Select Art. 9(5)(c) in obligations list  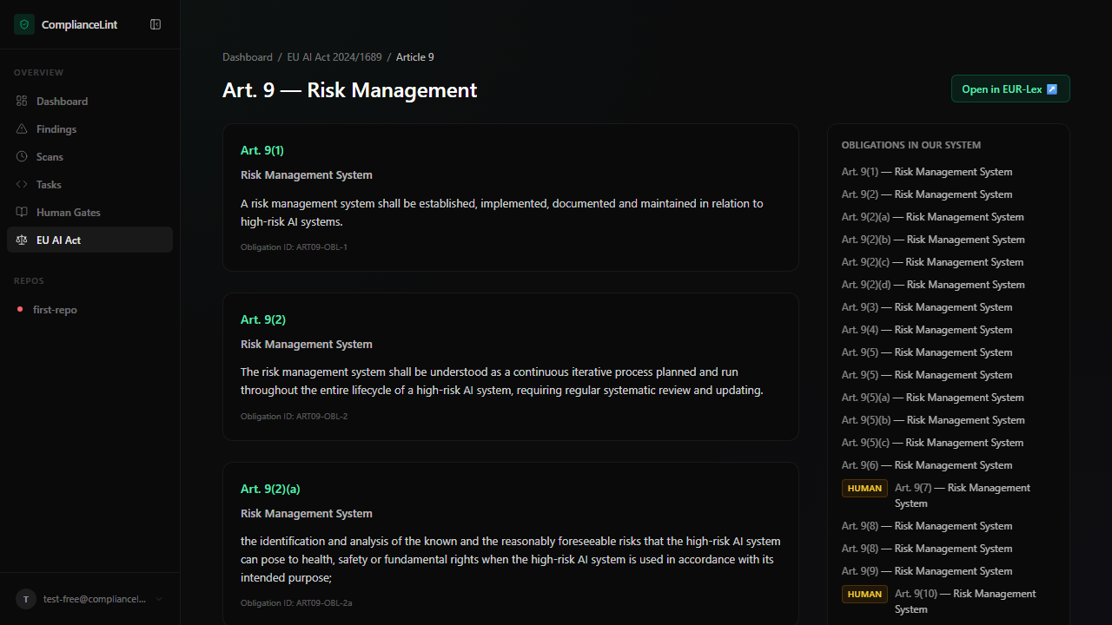tap(932, 443)
